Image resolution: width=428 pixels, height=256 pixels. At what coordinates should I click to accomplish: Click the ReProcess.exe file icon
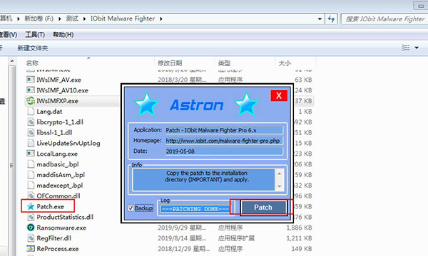[x=31, y=249]
